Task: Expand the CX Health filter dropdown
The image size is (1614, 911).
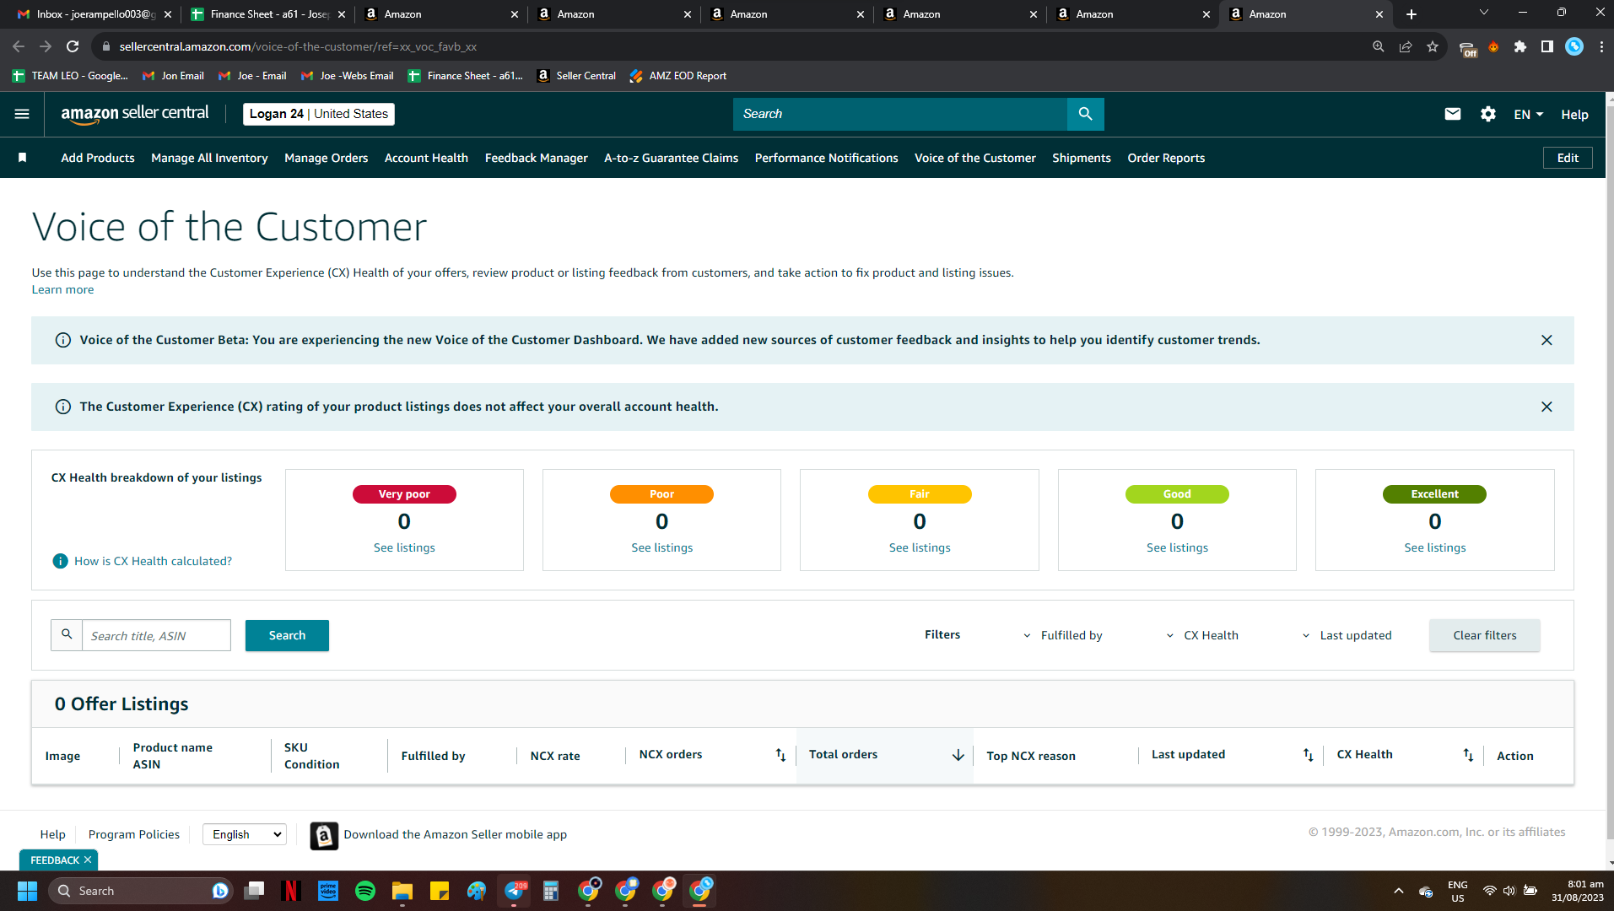Action: [1202, 635]
